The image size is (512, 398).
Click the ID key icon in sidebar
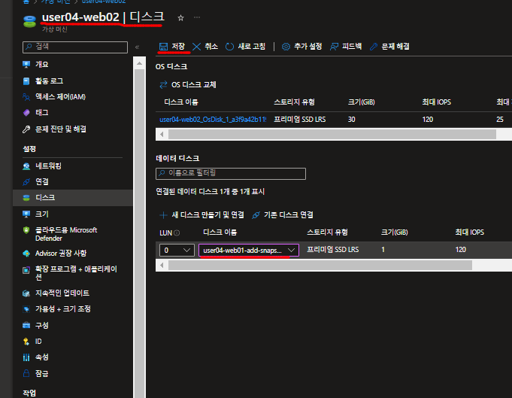click(x=26, y=342)
